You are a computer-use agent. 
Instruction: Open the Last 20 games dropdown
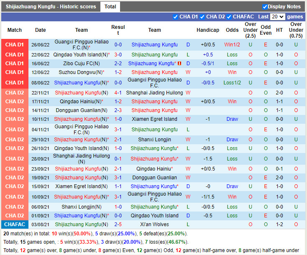(x=277, y=17)
